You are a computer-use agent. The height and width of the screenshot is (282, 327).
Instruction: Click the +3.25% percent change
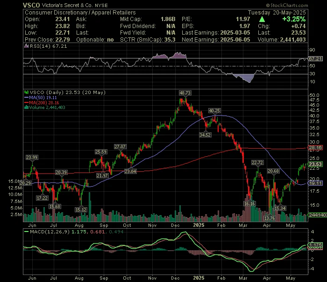pos(294,19)
